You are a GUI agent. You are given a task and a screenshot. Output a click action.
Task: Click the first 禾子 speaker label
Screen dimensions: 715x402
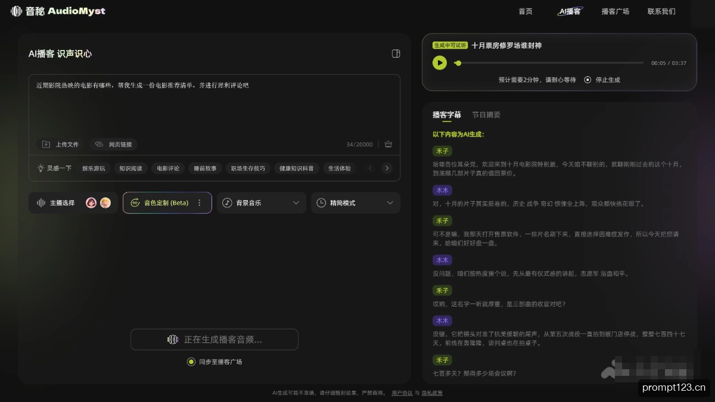click(442, 151)
